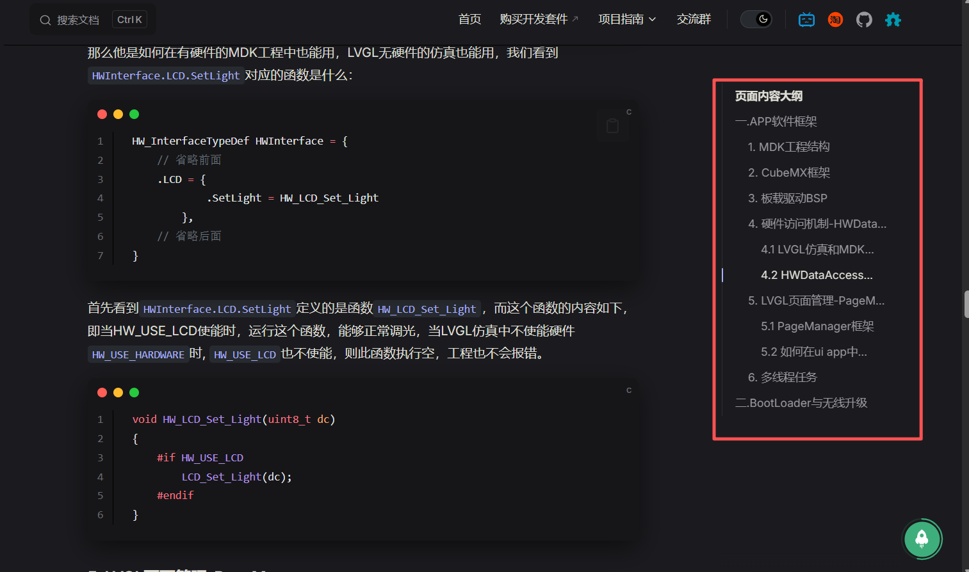The height and width of the screenshot is (572, 969).
Task: Click the teal puzzle-piece icon
Action: click(x=893, y=20)
